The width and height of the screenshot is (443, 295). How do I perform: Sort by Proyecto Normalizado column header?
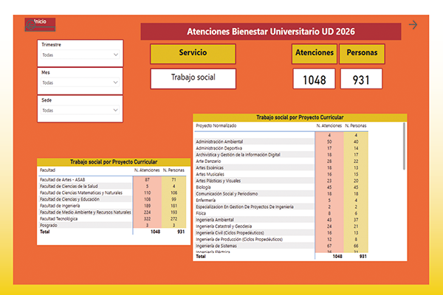tap(216, 125)
